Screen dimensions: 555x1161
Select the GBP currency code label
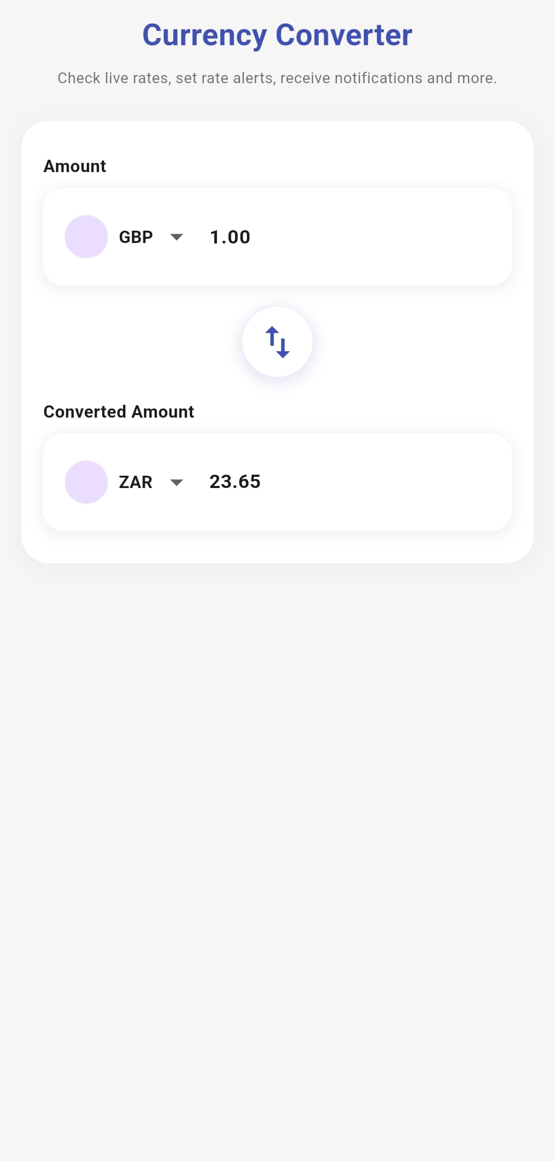pos(136,237)
